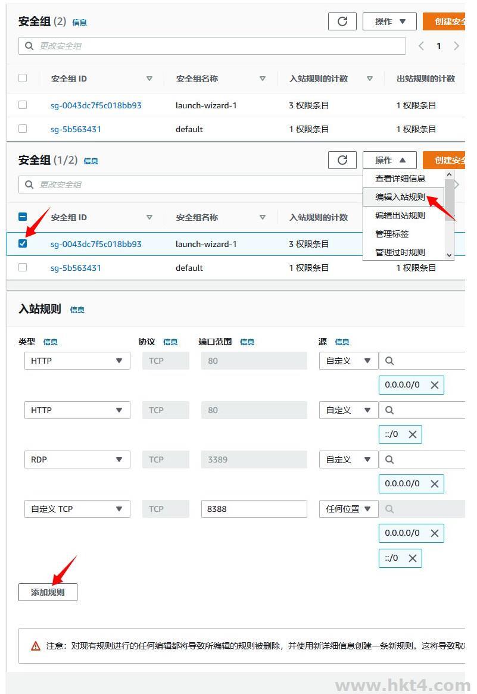Select 查看详细信息 menu entry
477x694 pixels.
pyautogui.click(x=404, y=179)
